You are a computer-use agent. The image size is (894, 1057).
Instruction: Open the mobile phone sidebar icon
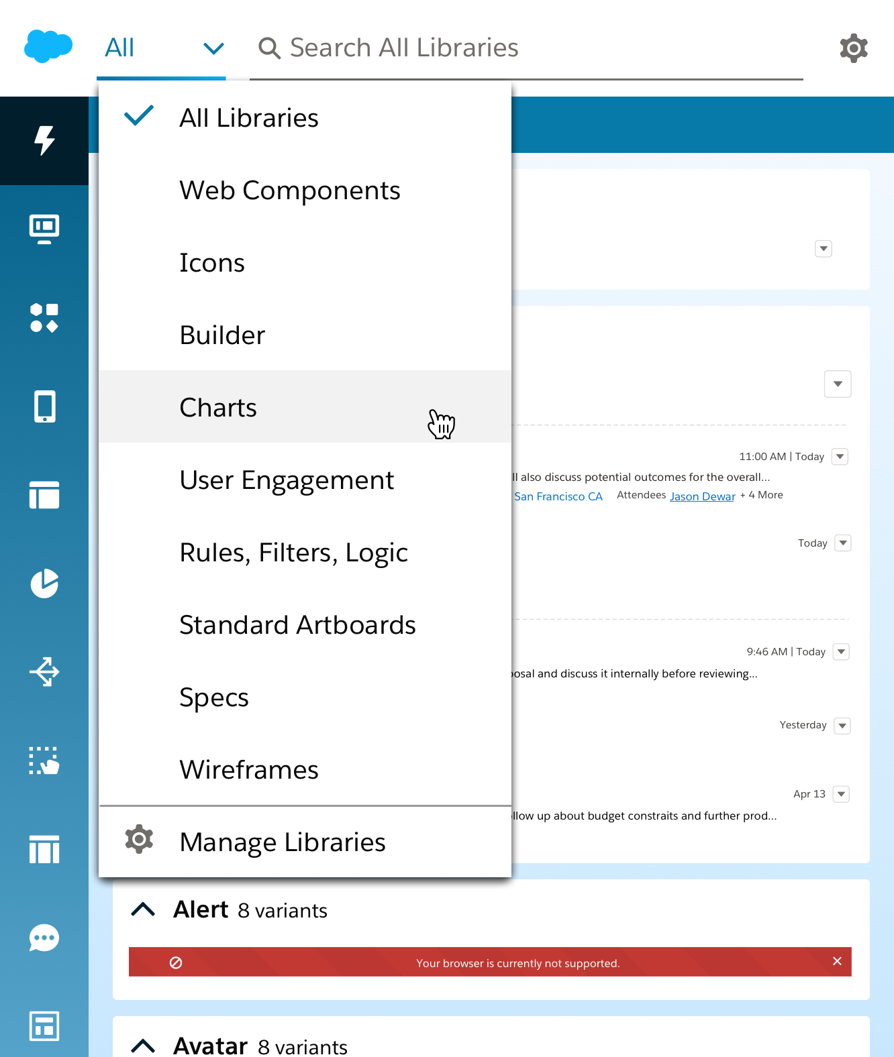tap(44, 406)
